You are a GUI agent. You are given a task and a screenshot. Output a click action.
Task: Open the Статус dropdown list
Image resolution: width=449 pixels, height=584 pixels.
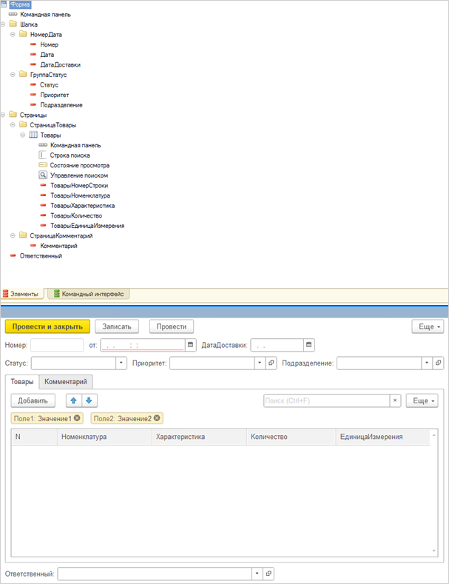coord(121,363)
